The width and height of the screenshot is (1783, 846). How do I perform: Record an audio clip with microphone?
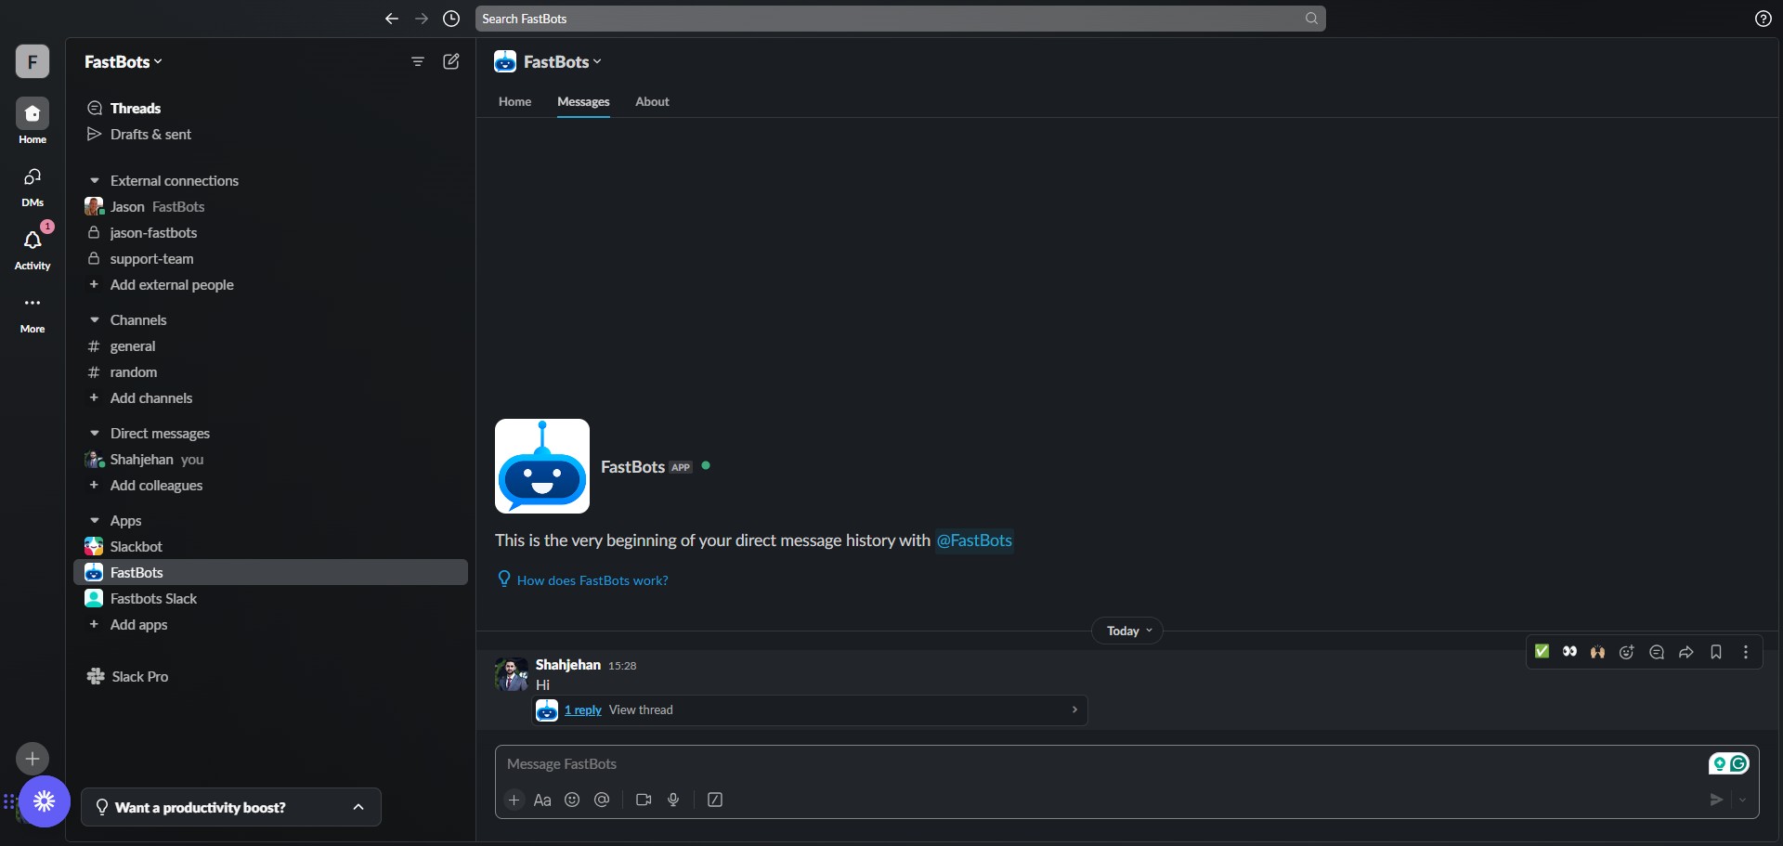point(673,800)
